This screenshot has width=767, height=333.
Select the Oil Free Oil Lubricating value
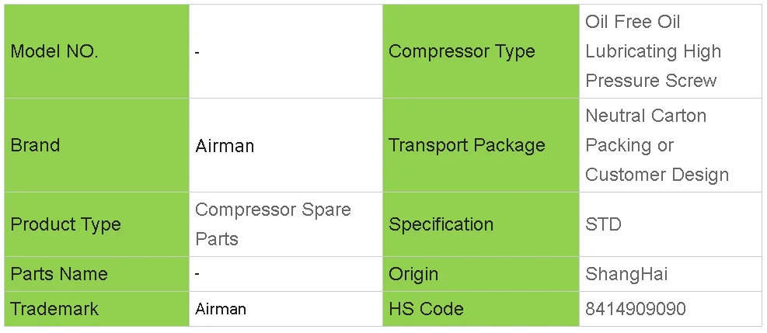pos(653,51)
